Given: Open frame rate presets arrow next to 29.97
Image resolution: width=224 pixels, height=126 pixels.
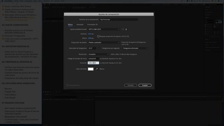Looking at the screenshot, I should [x=99, y=48].
